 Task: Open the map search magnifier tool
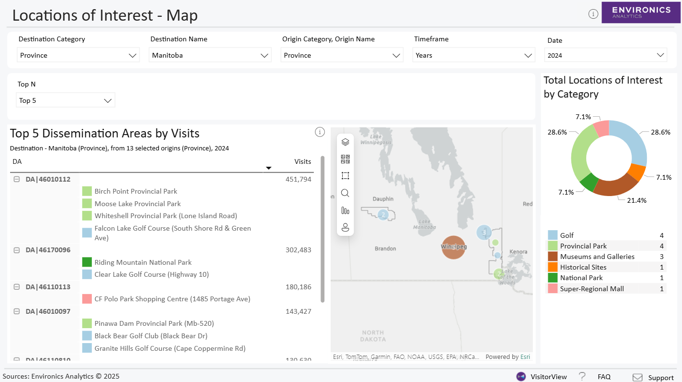(345, 193)
